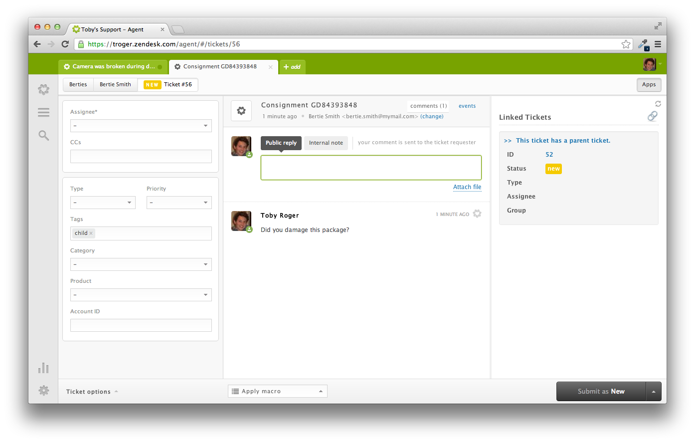Click the comment options gear near Toby Roger

coord(477,214)
